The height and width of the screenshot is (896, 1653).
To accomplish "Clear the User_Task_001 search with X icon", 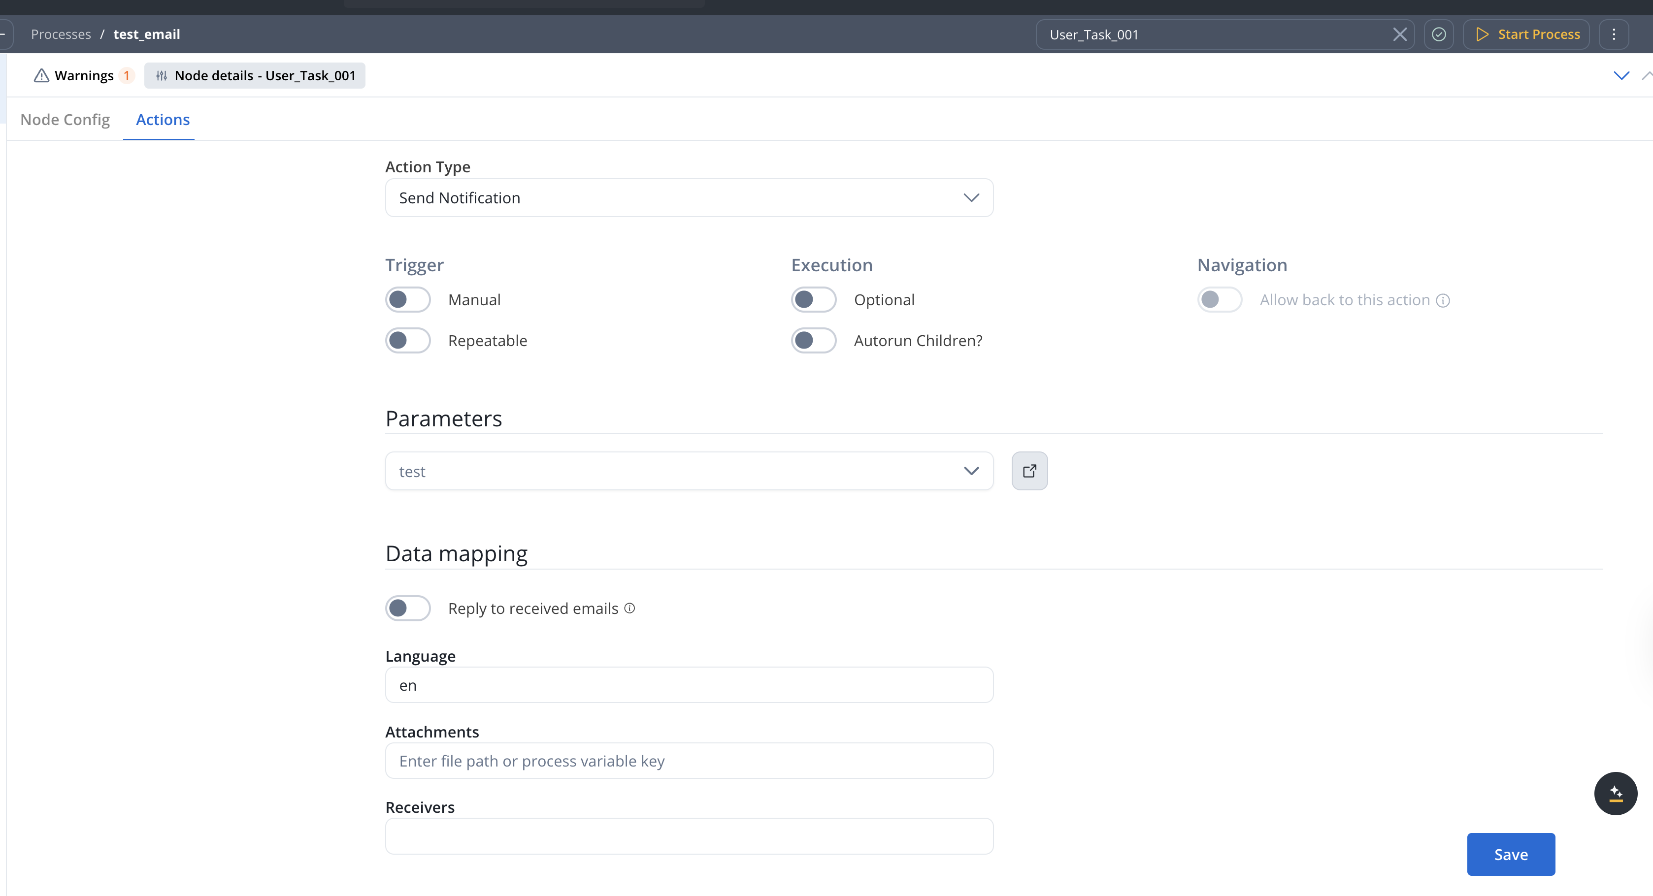I will 1399,34.
